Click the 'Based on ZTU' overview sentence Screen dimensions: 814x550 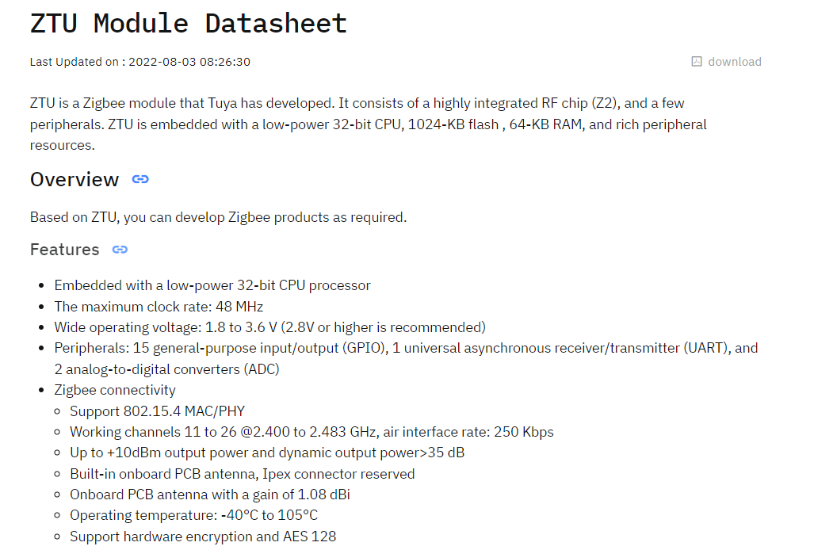(218, 217)
